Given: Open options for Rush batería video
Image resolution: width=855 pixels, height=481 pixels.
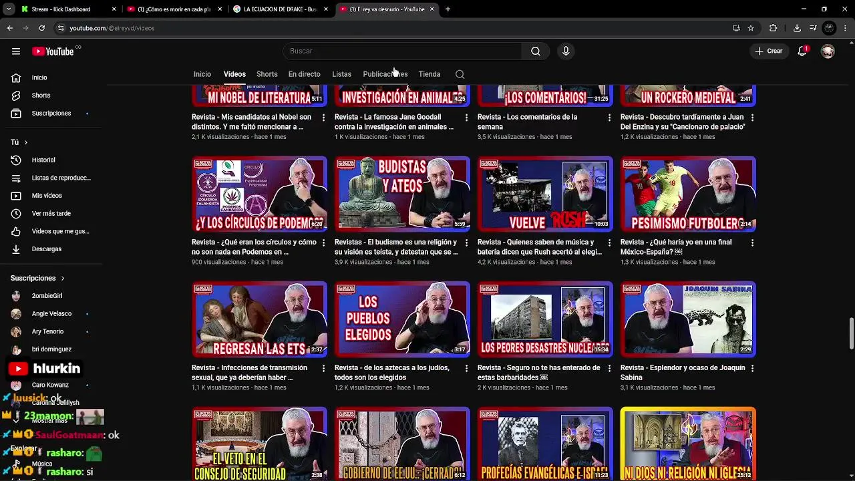Looking at the screenshot, I should [x=609, y=243].
